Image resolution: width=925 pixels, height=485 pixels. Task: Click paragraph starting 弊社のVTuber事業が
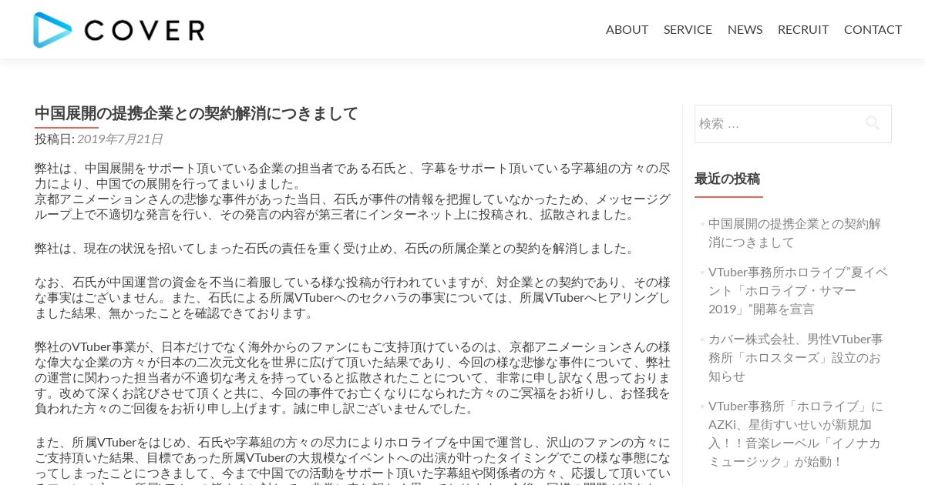352,377
